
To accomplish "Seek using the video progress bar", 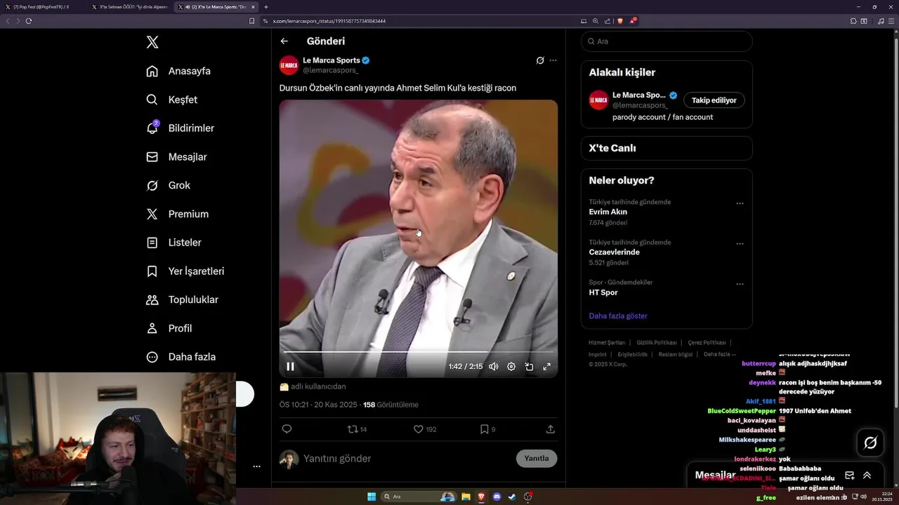I will click(x=419, y=352).
